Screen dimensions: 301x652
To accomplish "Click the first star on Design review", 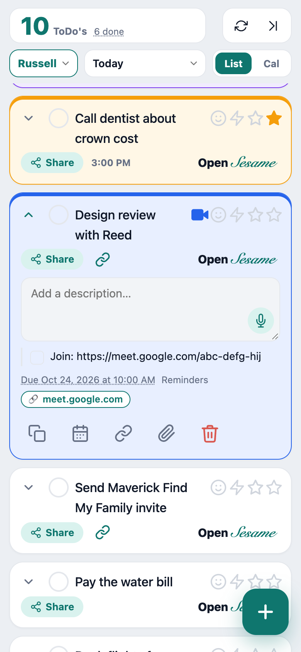I will click(x=255, y=215).
